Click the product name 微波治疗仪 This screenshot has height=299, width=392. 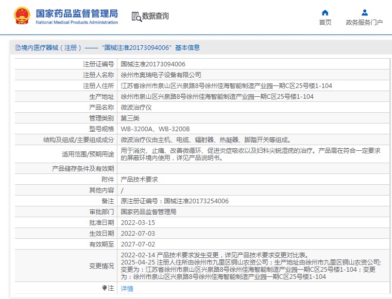point(136,107)
